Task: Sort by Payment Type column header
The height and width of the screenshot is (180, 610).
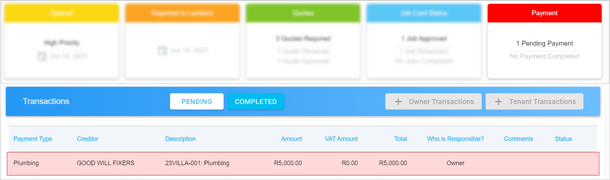Action: coord(33,139)
